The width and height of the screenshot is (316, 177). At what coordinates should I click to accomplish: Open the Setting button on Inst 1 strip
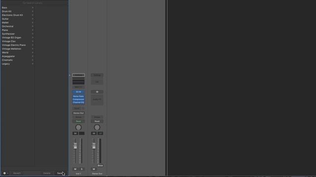click(x=79, y=75)
